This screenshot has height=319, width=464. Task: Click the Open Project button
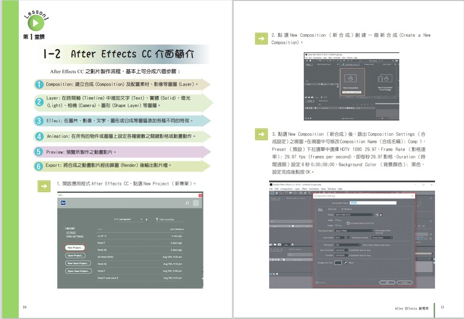pos(75,255)
